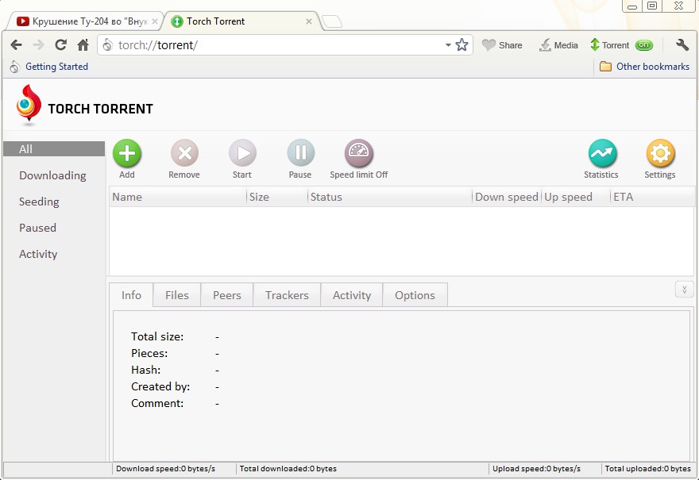Click the Remove torrent icon
Viewport: 699px width, 480px height.
pos(184,152)
